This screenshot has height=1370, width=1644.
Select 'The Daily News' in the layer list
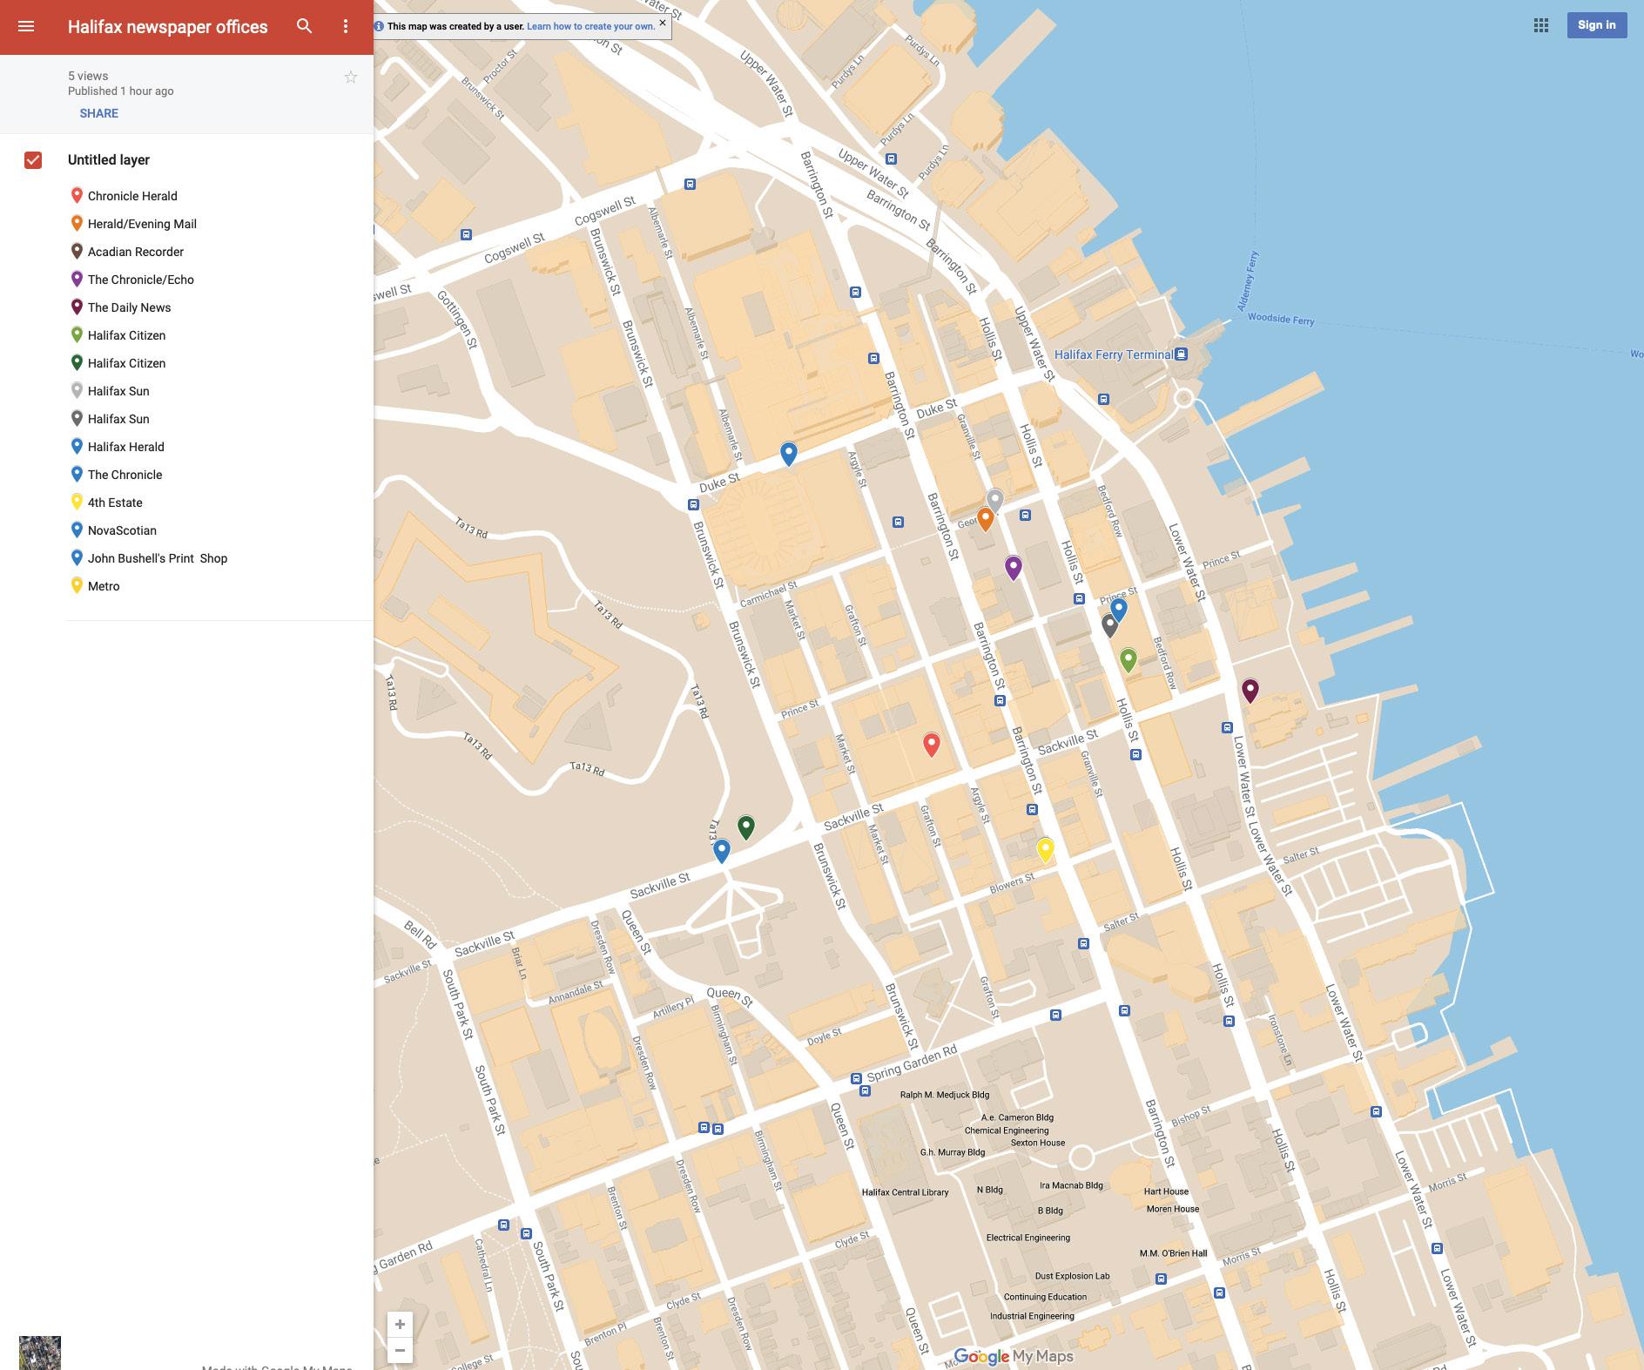(129, 307)
